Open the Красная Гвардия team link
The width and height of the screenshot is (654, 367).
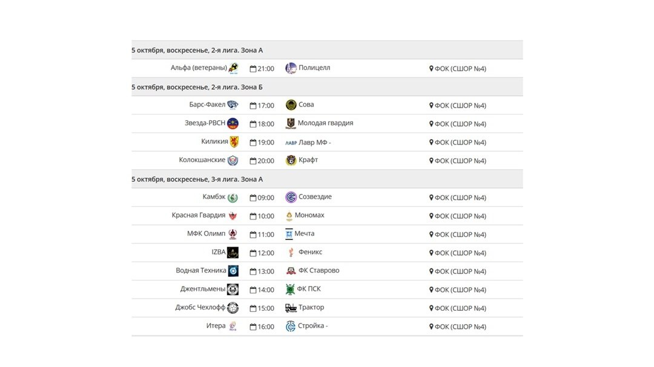(x=199, y=216)
